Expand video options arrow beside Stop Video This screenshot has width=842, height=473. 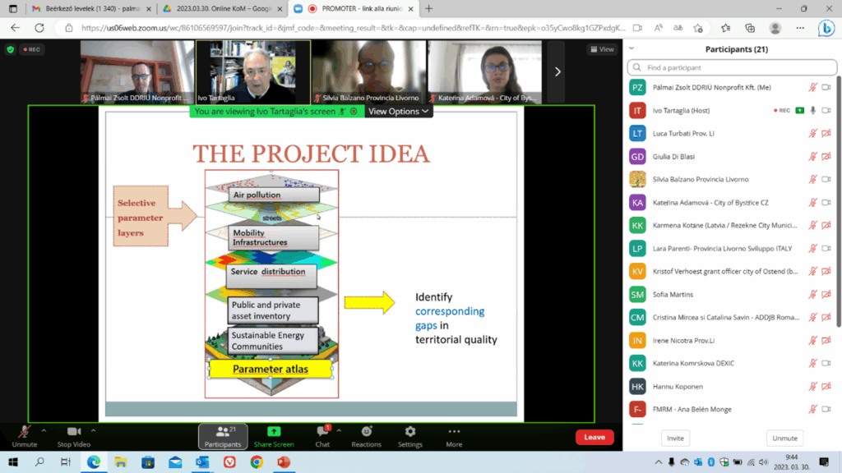[x=94, y=430]
